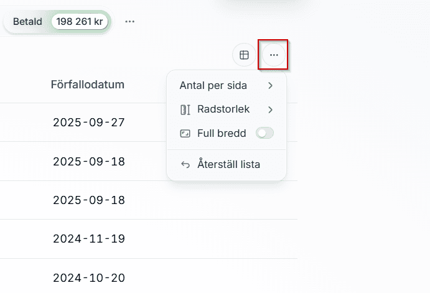Click the highlighted three-dot list options button
Image resolution: width=430 pixels, height=293 pixels.
click(274, 55)
